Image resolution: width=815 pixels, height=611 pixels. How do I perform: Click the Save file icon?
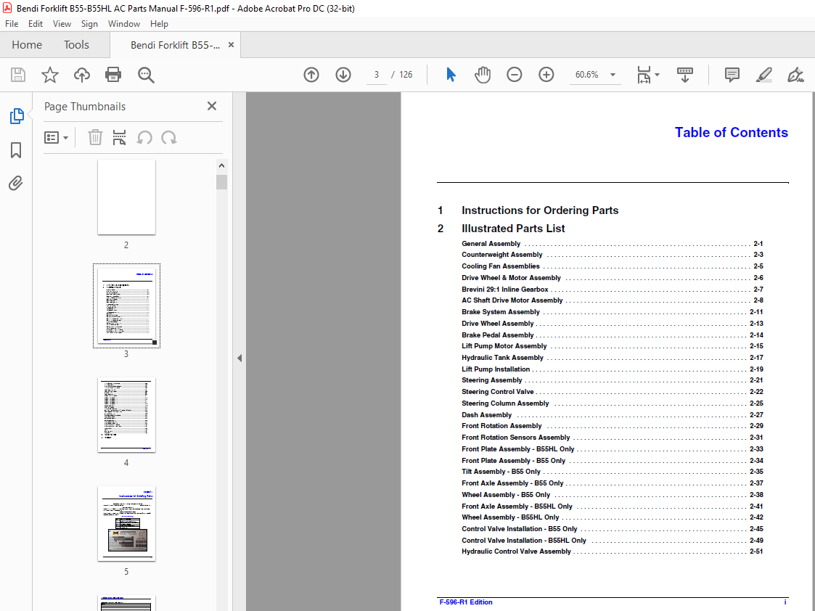(x=18, y=75)
